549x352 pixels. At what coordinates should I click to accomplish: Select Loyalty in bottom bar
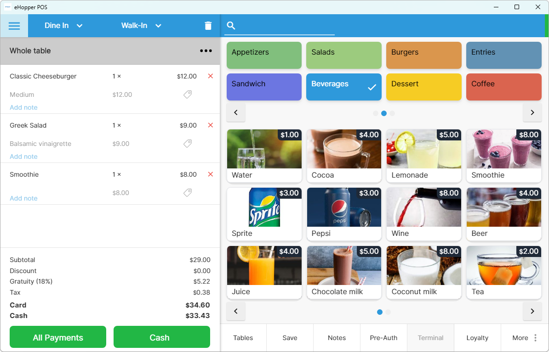tap(477, 338)
